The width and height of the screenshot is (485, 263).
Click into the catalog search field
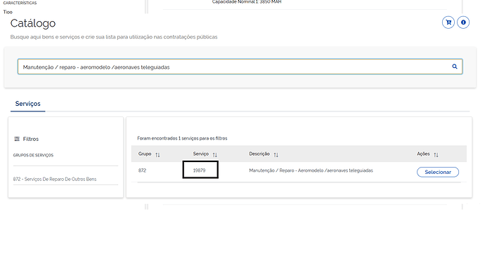pos(240,67)
